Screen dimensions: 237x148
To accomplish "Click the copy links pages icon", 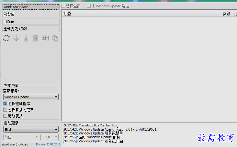I will pos(55,38).
